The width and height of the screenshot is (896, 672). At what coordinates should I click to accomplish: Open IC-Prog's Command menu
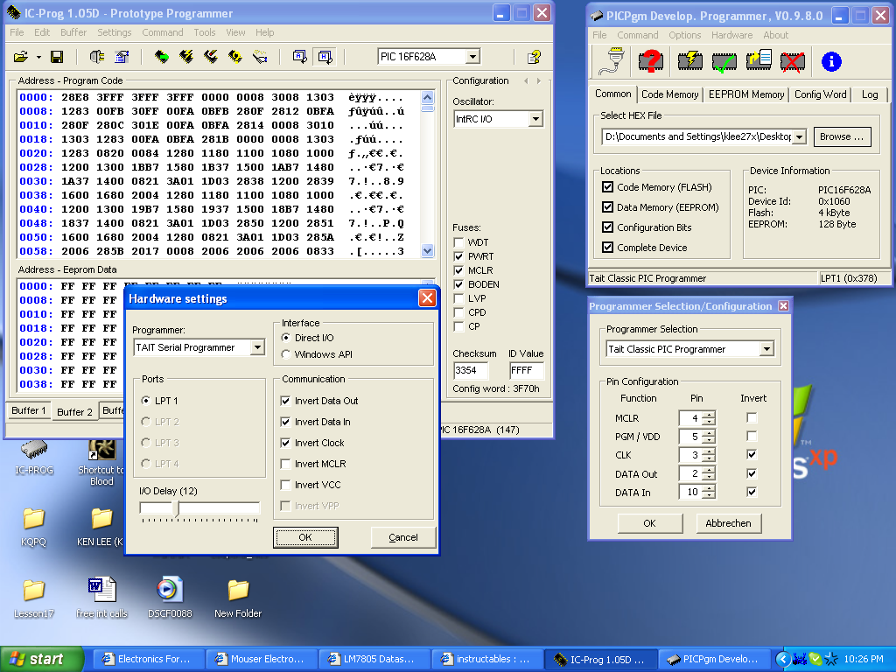click(x=162, y=32)
